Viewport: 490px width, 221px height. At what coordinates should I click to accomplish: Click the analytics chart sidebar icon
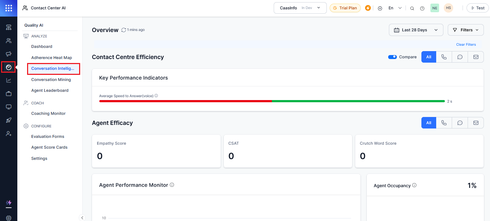pos(9,80)
